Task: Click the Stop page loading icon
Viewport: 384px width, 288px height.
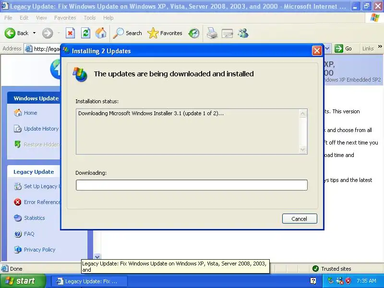Action: (70, 33)
